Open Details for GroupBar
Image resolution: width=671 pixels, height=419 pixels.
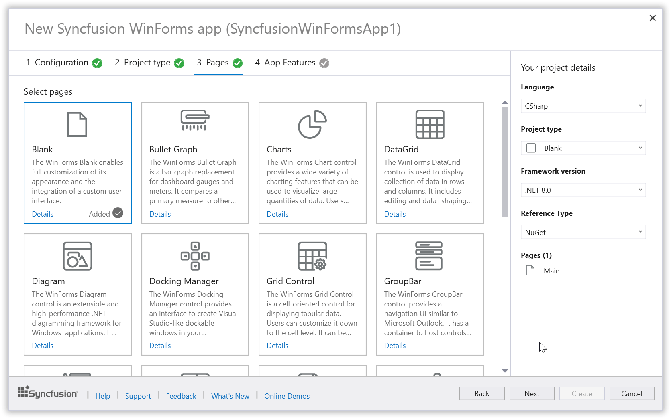(x=395, y=345)
